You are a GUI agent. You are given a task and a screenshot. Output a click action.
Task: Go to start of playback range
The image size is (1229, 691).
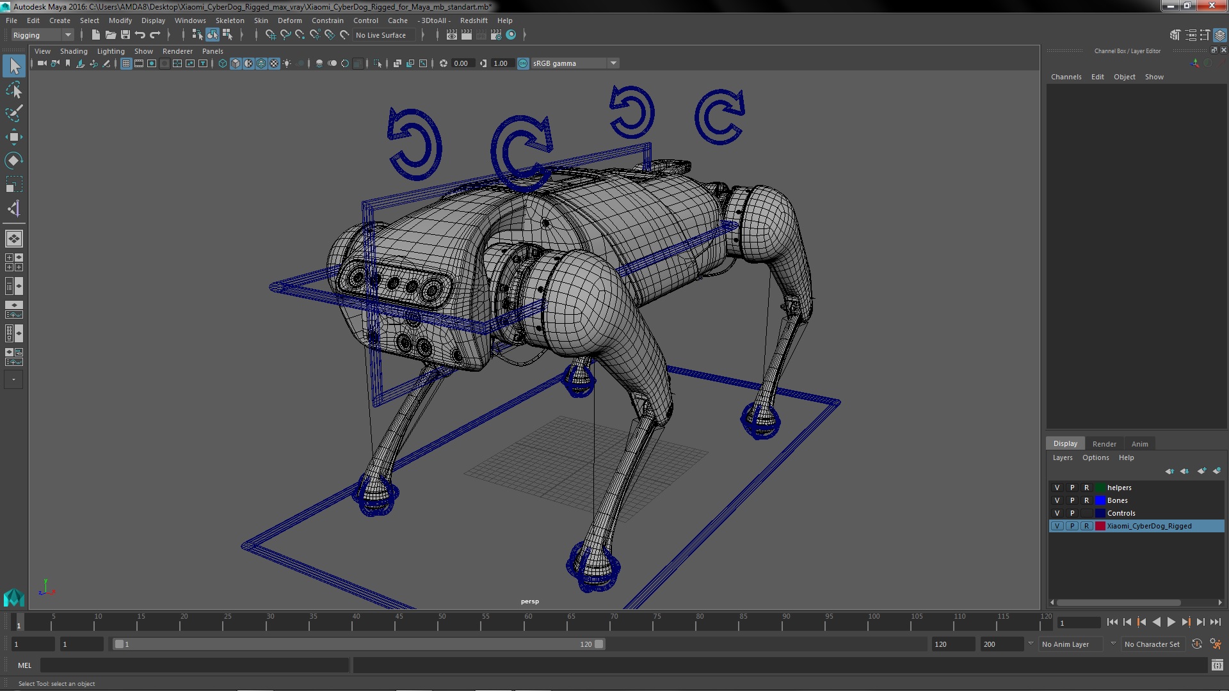[x=1112, y=623]
